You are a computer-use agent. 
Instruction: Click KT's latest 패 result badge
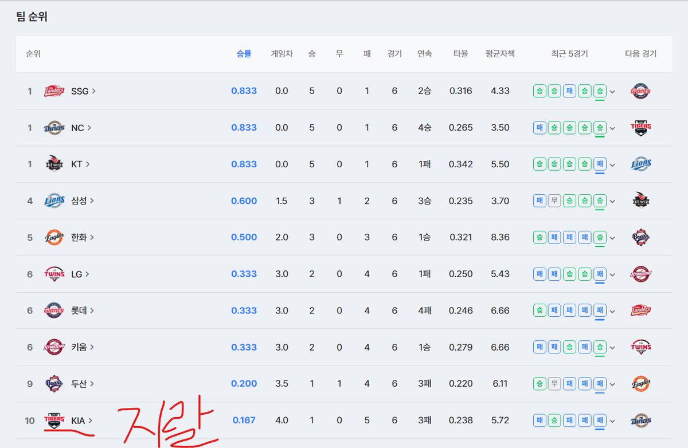coord(600,164)
